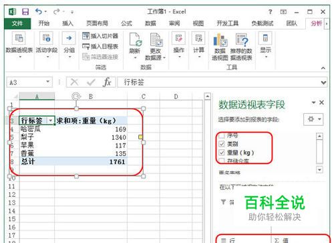
Task: Click the insert function fx icon
Action: point(107,82)
